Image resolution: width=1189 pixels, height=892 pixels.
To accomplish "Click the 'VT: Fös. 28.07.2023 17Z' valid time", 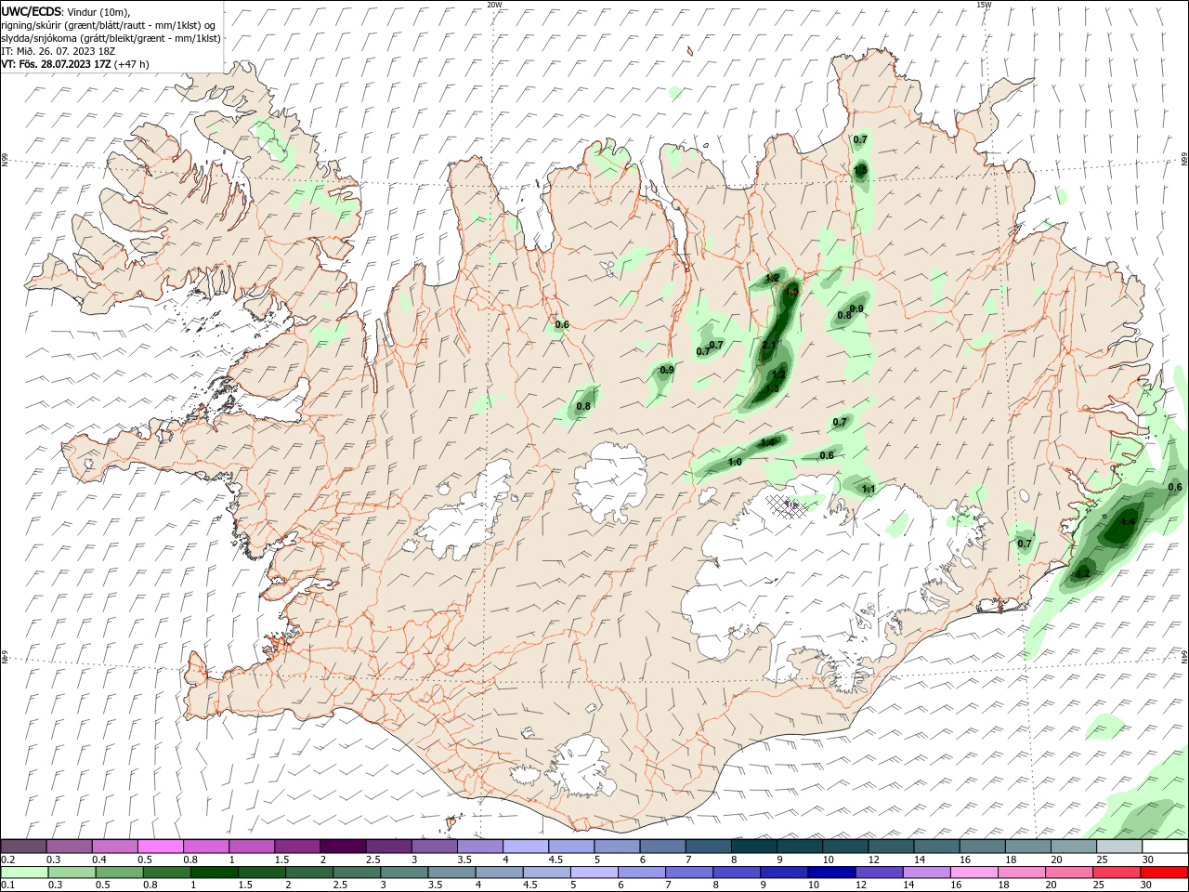I will [56, 64].
